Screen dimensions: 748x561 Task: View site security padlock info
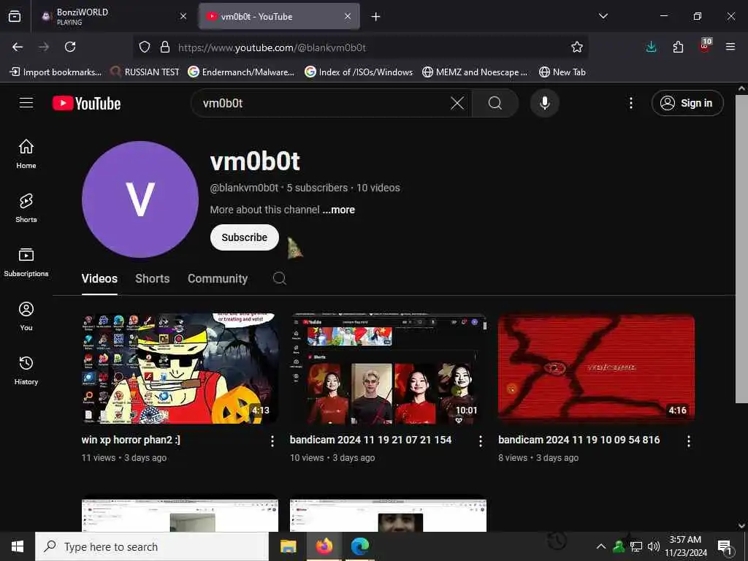click(x=165, y=47)
